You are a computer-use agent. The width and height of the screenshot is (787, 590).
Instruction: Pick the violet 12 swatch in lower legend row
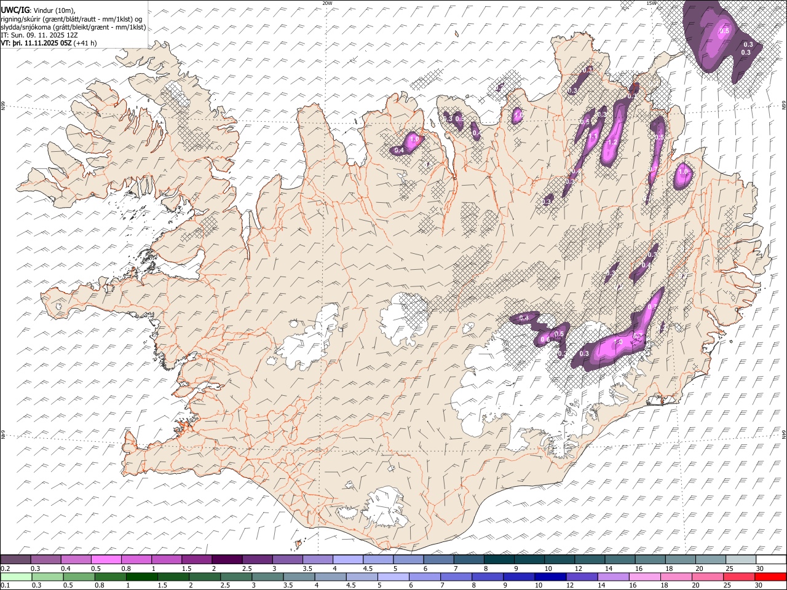tap(582, 576)
